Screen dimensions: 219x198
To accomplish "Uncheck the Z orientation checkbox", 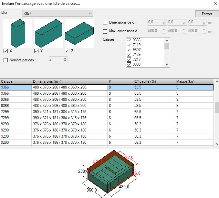I will [67, 51].
